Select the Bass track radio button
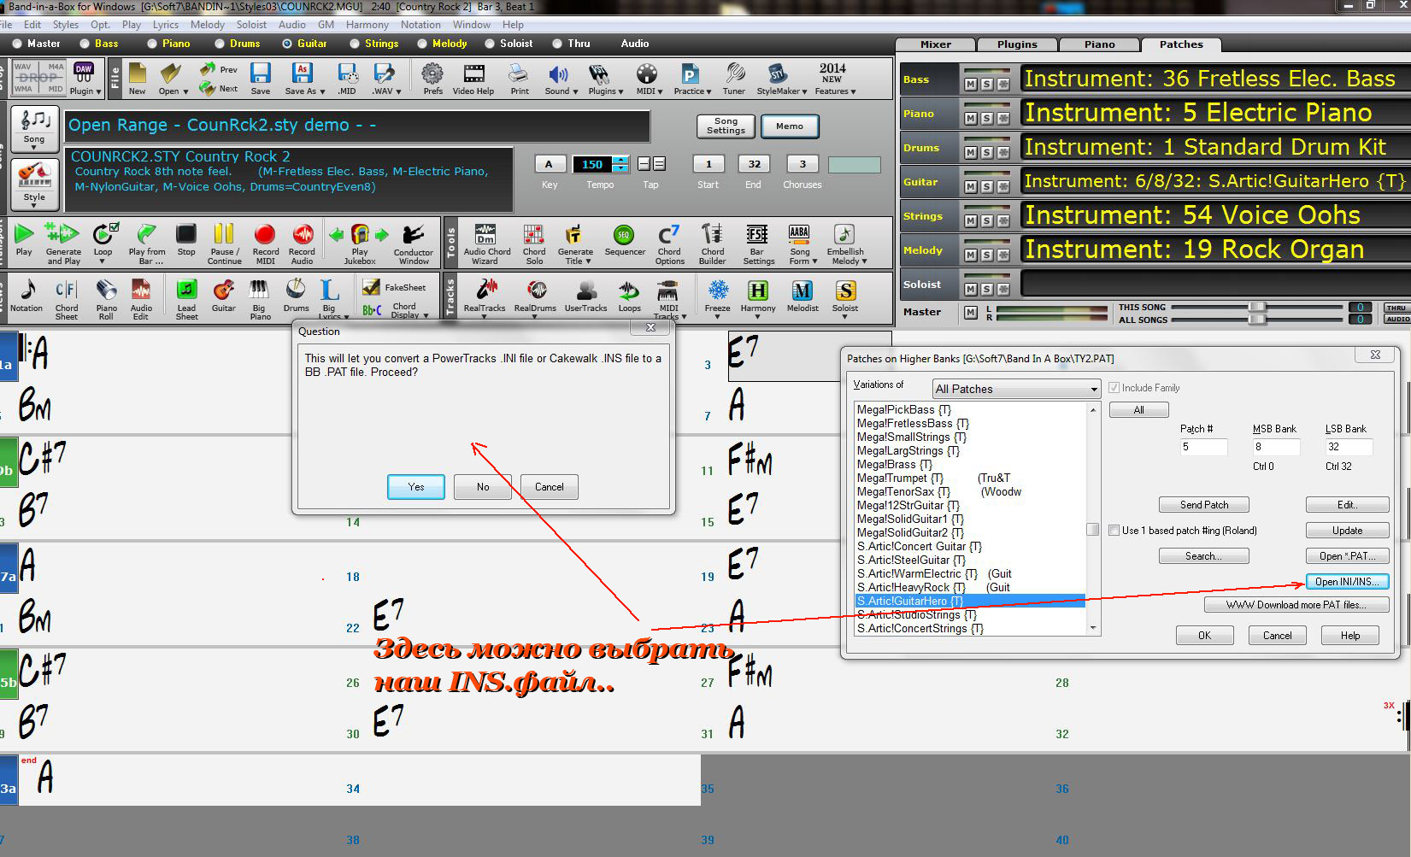 (85, 44)
